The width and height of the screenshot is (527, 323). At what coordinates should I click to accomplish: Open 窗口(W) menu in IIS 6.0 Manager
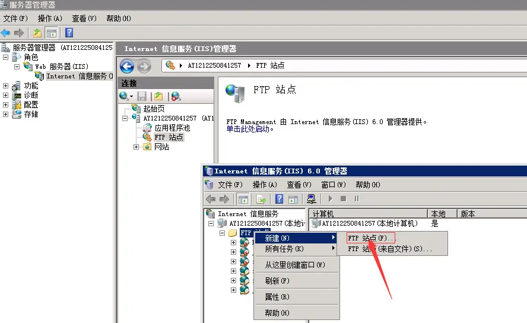[x=333, y=185]
